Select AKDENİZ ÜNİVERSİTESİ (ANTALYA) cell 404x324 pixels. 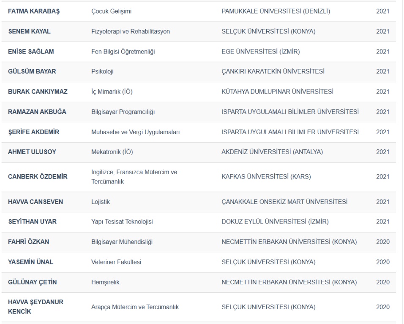[272, 152]
